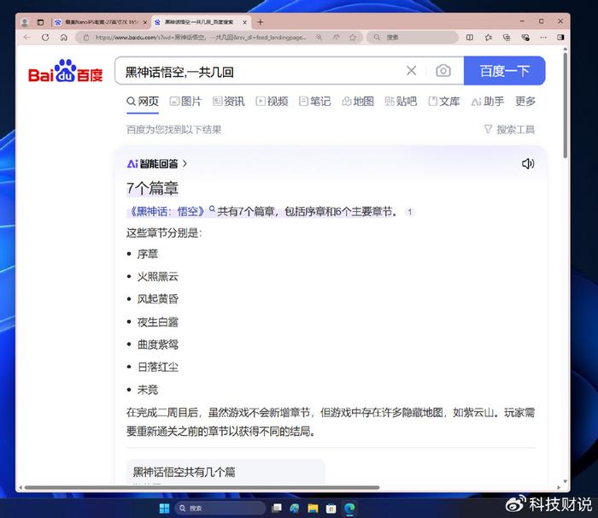This screenshot has width=598, height=518.
Task: Click the site info lock icon
Action: coord(86,38)
